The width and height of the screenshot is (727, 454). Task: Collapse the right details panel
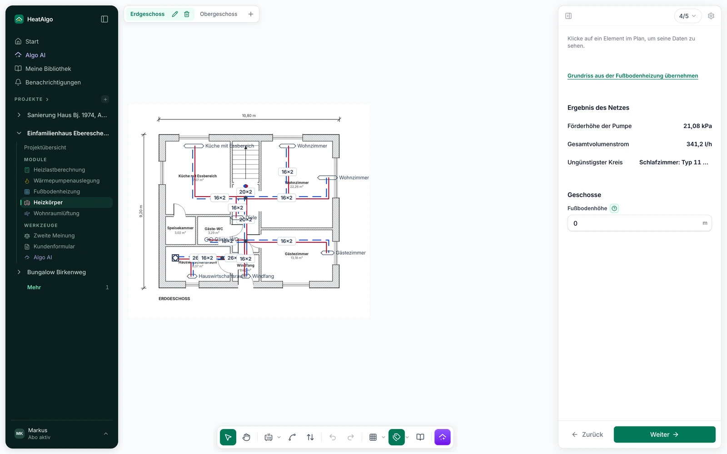568,16
